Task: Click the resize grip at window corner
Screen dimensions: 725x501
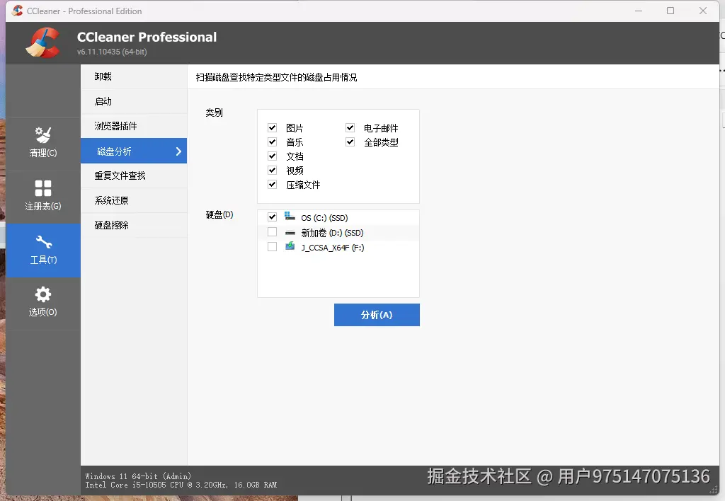Action: (714, 490)
